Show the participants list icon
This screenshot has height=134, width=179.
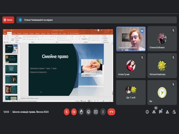154,112
